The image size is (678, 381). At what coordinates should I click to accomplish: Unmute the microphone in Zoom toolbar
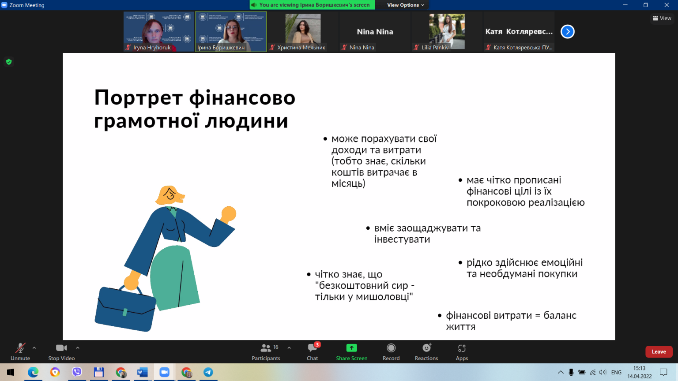click(20, 352)
